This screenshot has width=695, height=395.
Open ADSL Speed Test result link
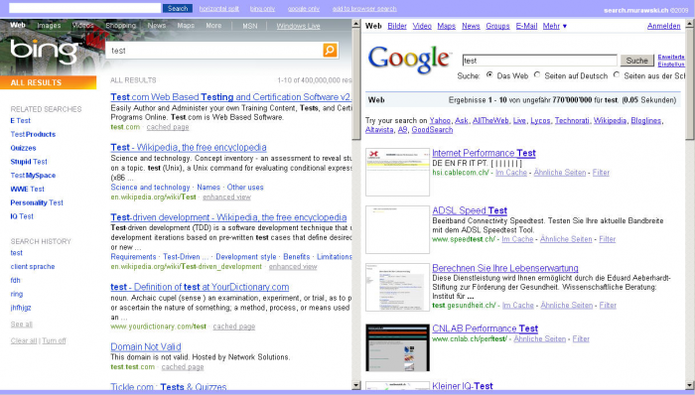tap(470, 210)
